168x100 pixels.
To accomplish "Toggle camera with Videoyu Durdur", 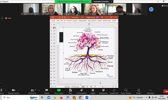I will 14,91.
